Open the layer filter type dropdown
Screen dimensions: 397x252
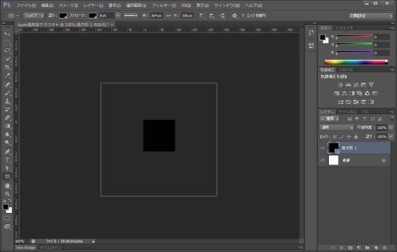[x=329, y=118]
